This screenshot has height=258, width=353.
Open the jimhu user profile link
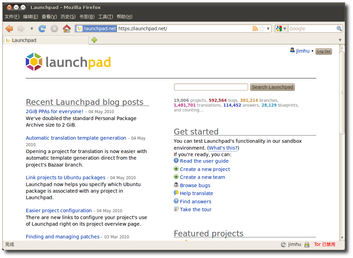tap(302, 51)
